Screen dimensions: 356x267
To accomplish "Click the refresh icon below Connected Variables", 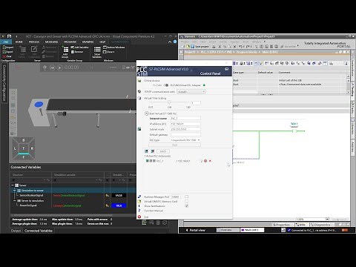I will point(165,222).
